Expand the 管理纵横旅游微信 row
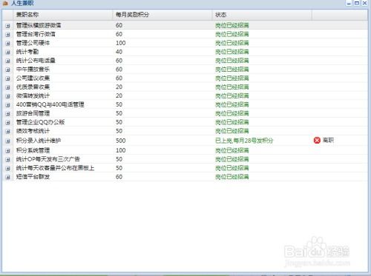The width and height of the screenshot is (371, 276). tap(7, 26)
